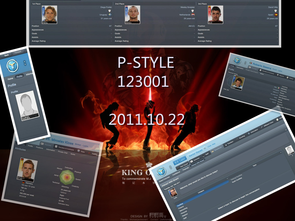The image size is (295, 221).
Task: Select the Interact With Board subtab pill
Action: coord(198,163)
